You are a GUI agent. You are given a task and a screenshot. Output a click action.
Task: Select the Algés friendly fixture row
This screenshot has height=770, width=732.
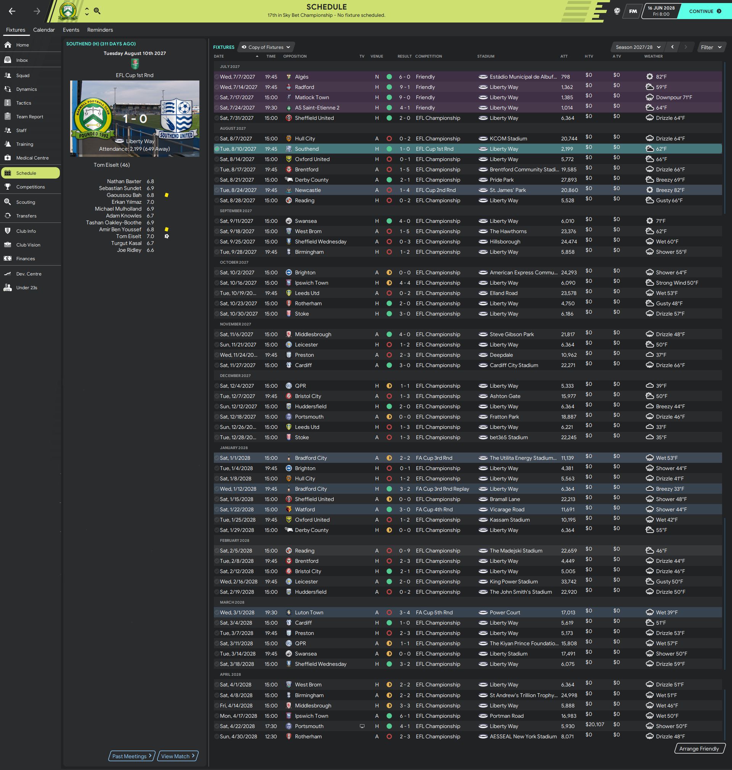[x=468, y=77]
